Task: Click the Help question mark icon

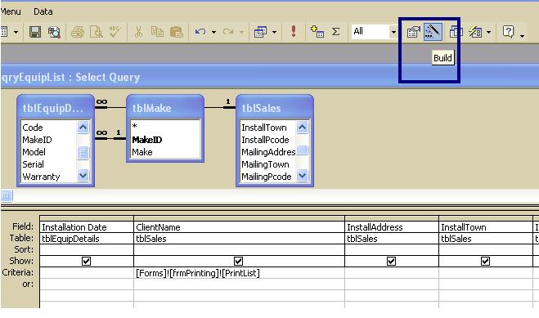Action: click(x=508, y=32)
